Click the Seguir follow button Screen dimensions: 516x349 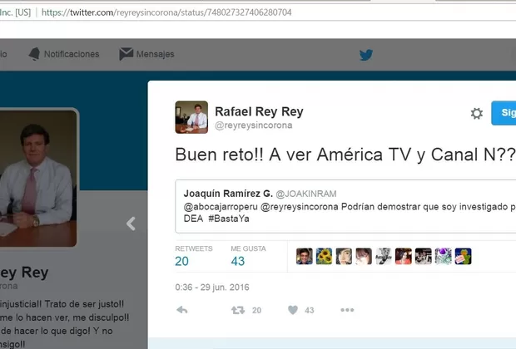click(x=504, y=113)
